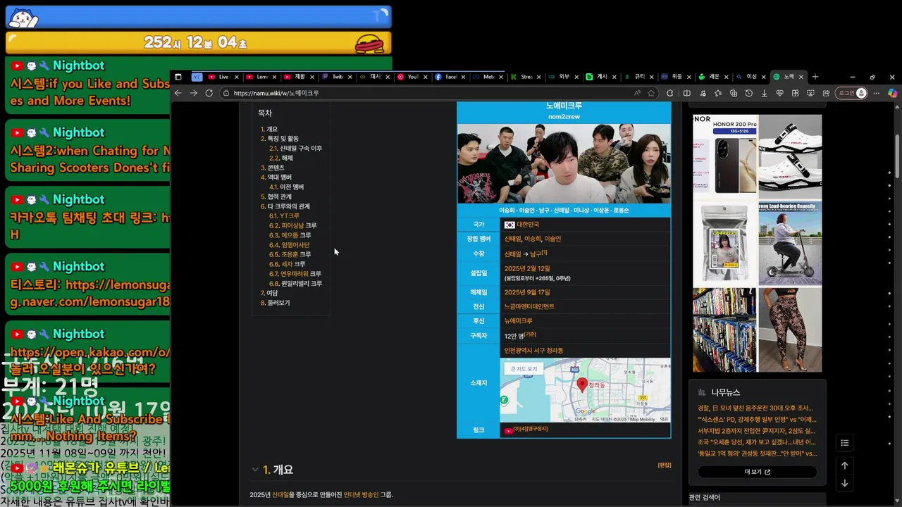The image size is (902, 507).
Task: Add page to favorites with star icon
Action: click(651, 93)
